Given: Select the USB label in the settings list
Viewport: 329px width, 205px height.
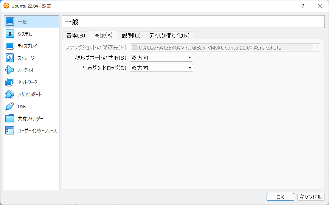Looking at the screenshot, I should 22,107.
